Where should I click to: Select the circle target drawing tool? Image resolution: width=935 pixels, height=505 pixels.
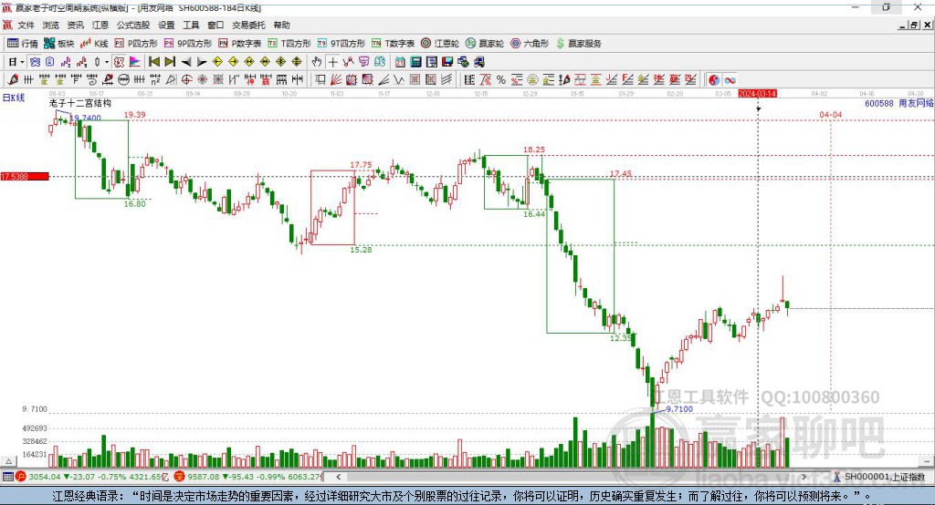point(186,80)
